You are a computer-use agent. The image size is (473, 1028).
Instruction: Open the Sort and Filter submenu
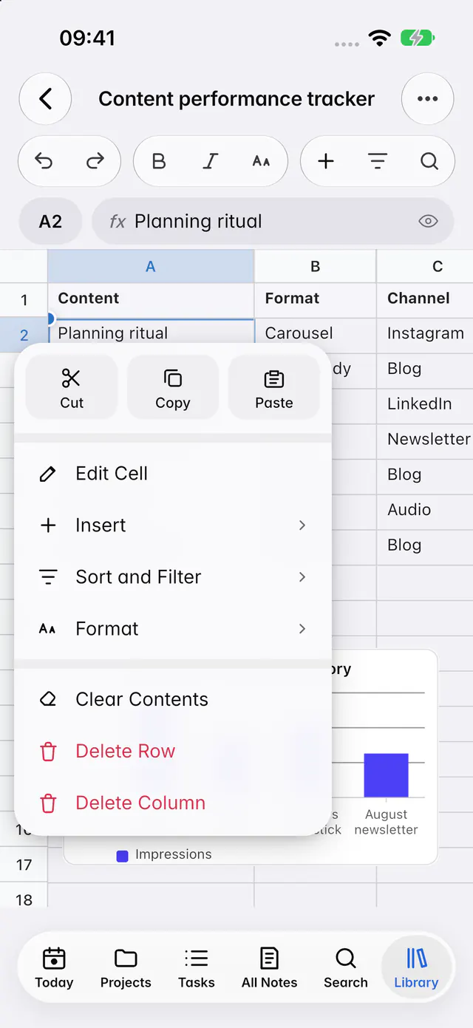coord(173,577)
